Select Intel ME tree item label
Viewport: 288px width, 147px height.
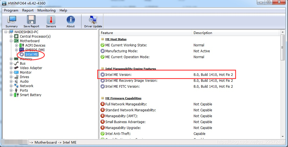pos(31,55)
